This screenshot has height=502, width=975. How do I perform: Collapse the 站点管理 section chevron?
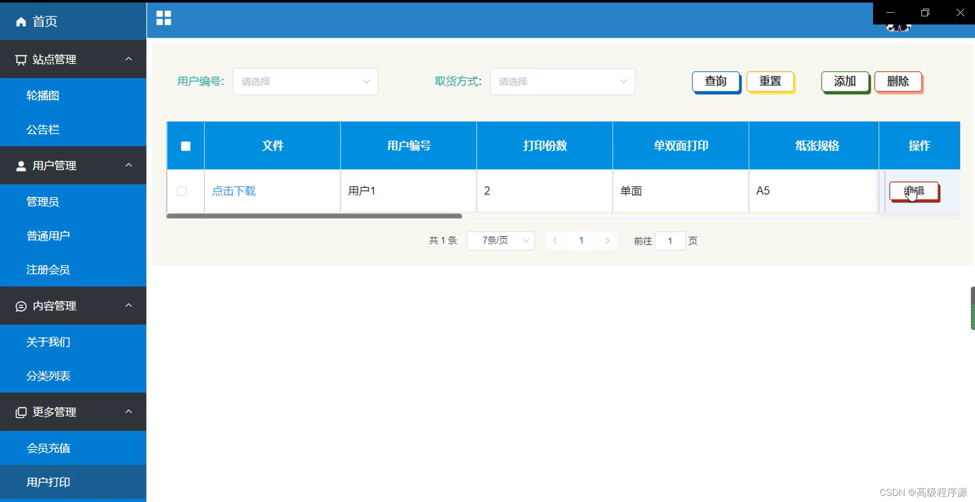click(128, 59)
